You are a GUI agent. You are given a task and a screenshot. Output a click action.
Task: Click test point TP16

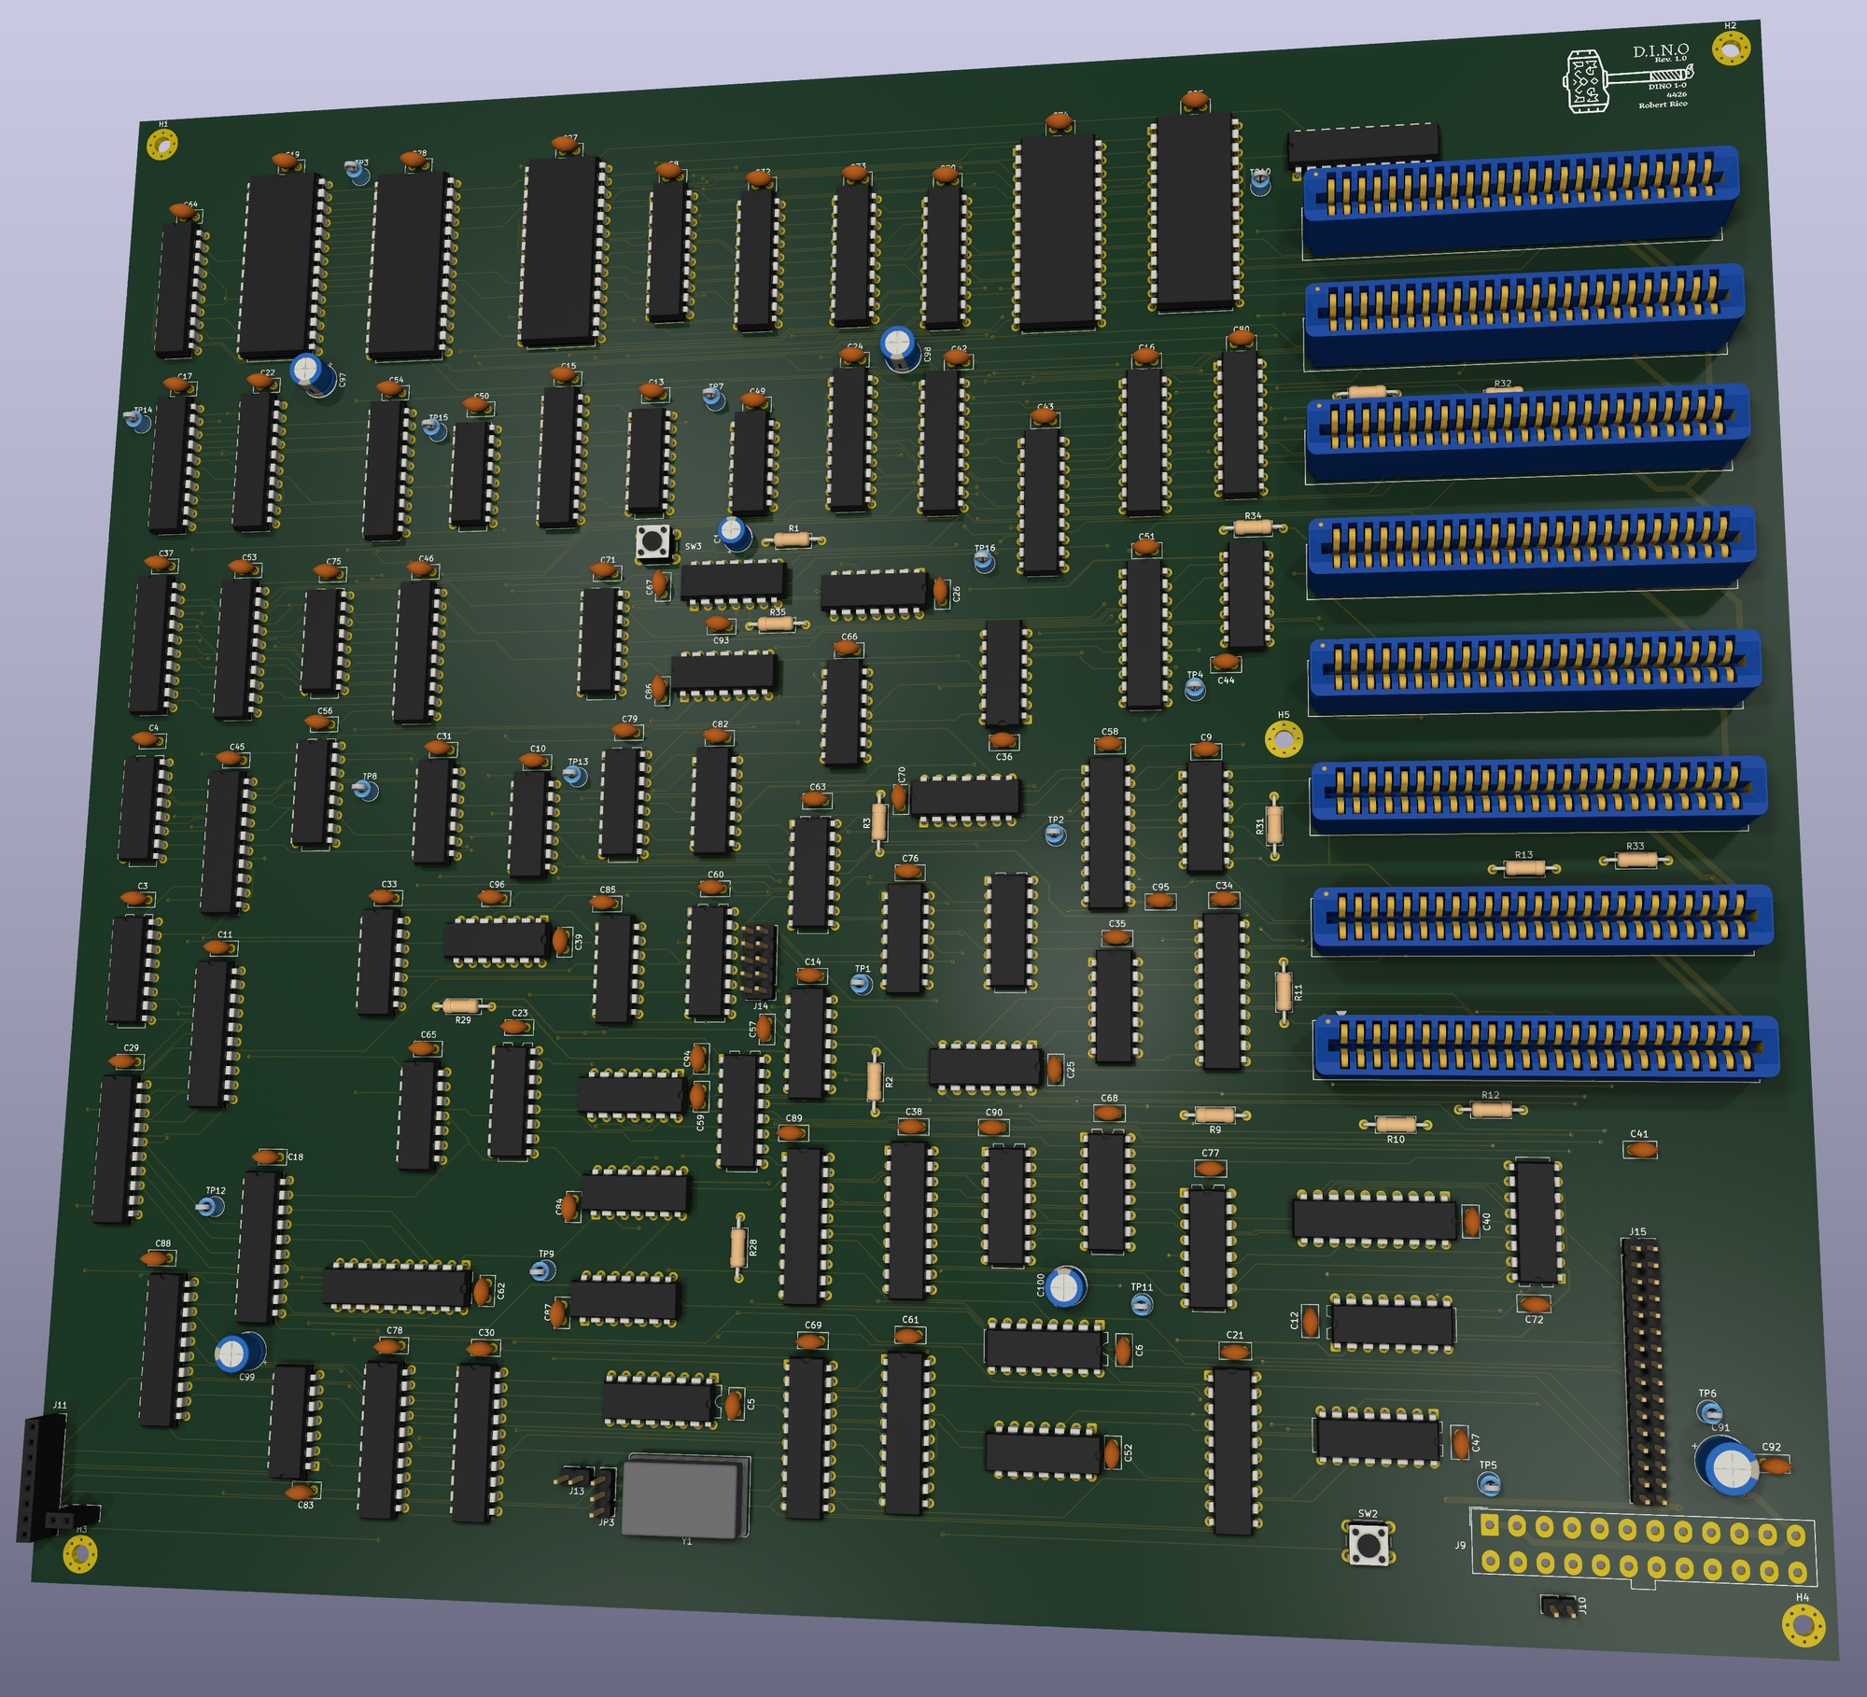coord(984,561)
